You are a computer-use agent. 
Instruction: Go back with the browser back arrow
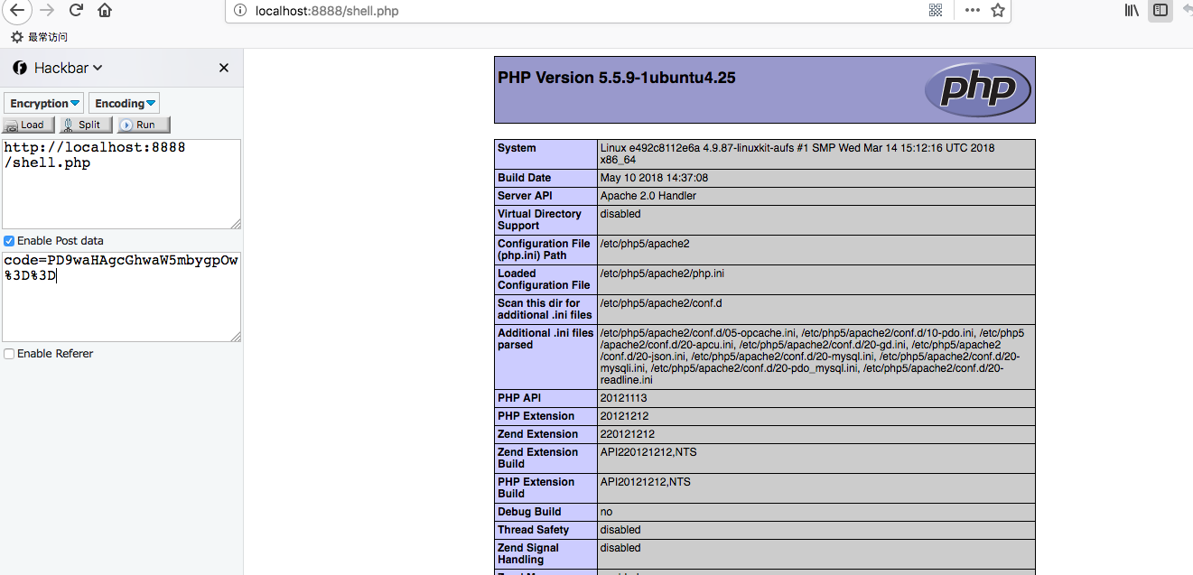tap(17, 11)
